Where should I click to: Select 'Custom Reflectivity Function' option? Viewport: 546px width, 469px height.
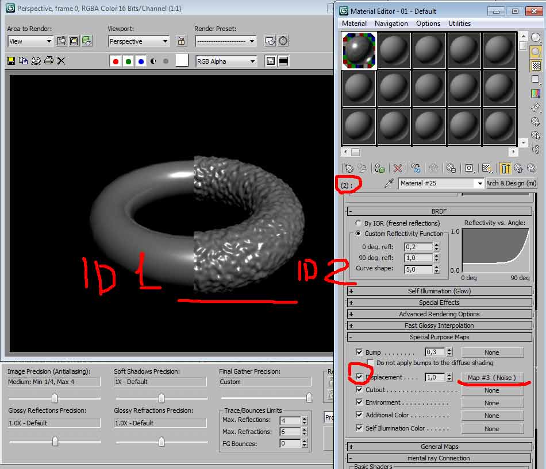tap(358, 234)
